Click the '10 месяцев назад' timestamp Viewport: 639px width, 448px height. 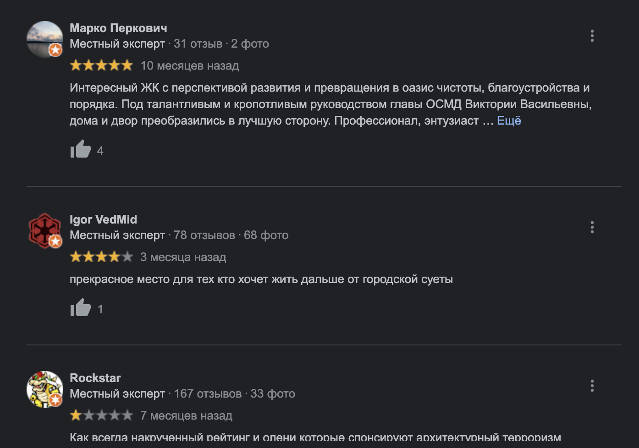tap(189, 66)
